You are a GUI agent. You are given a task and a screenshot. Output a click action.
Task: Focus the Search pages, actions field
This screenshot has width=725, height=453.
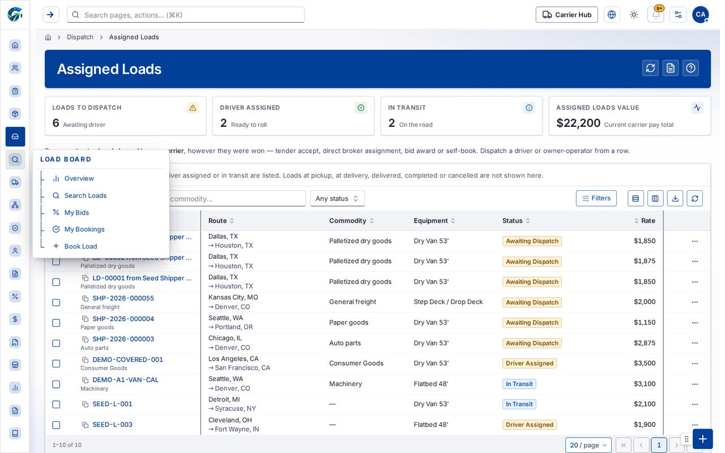point(186,15)
